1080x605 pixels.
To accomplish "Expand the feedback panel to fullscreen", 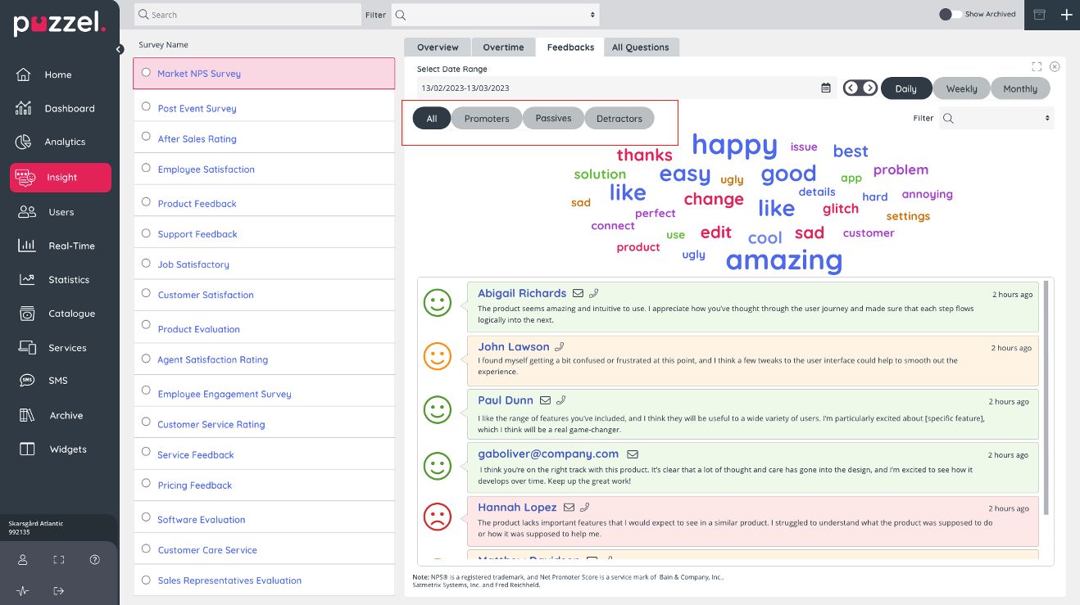I will pyautogui.click(x=1037, y=66).
